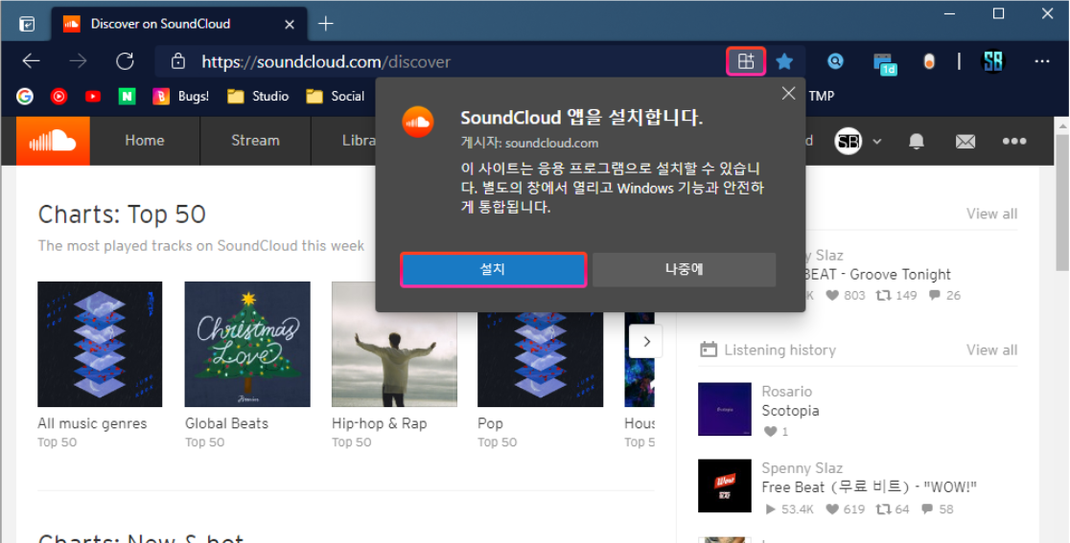1070x543 pixels.
Task: Open the red circular play bookmark
Action: tap(58, 96)
